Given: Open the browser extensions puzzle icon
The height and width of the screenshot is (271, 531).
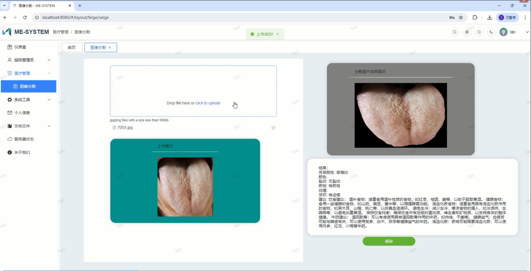Looking at the screenshot, I should (475, 18).
